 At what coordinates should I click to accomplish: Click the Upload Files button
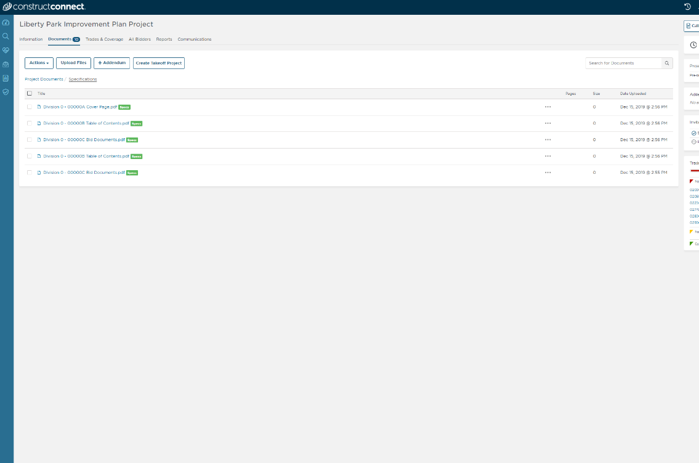tap(73, 62)
